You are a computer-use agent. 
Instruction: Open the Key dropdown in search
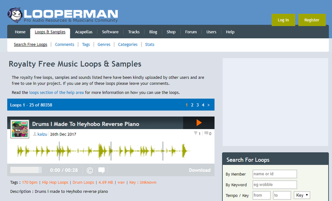tap(302, 195)
